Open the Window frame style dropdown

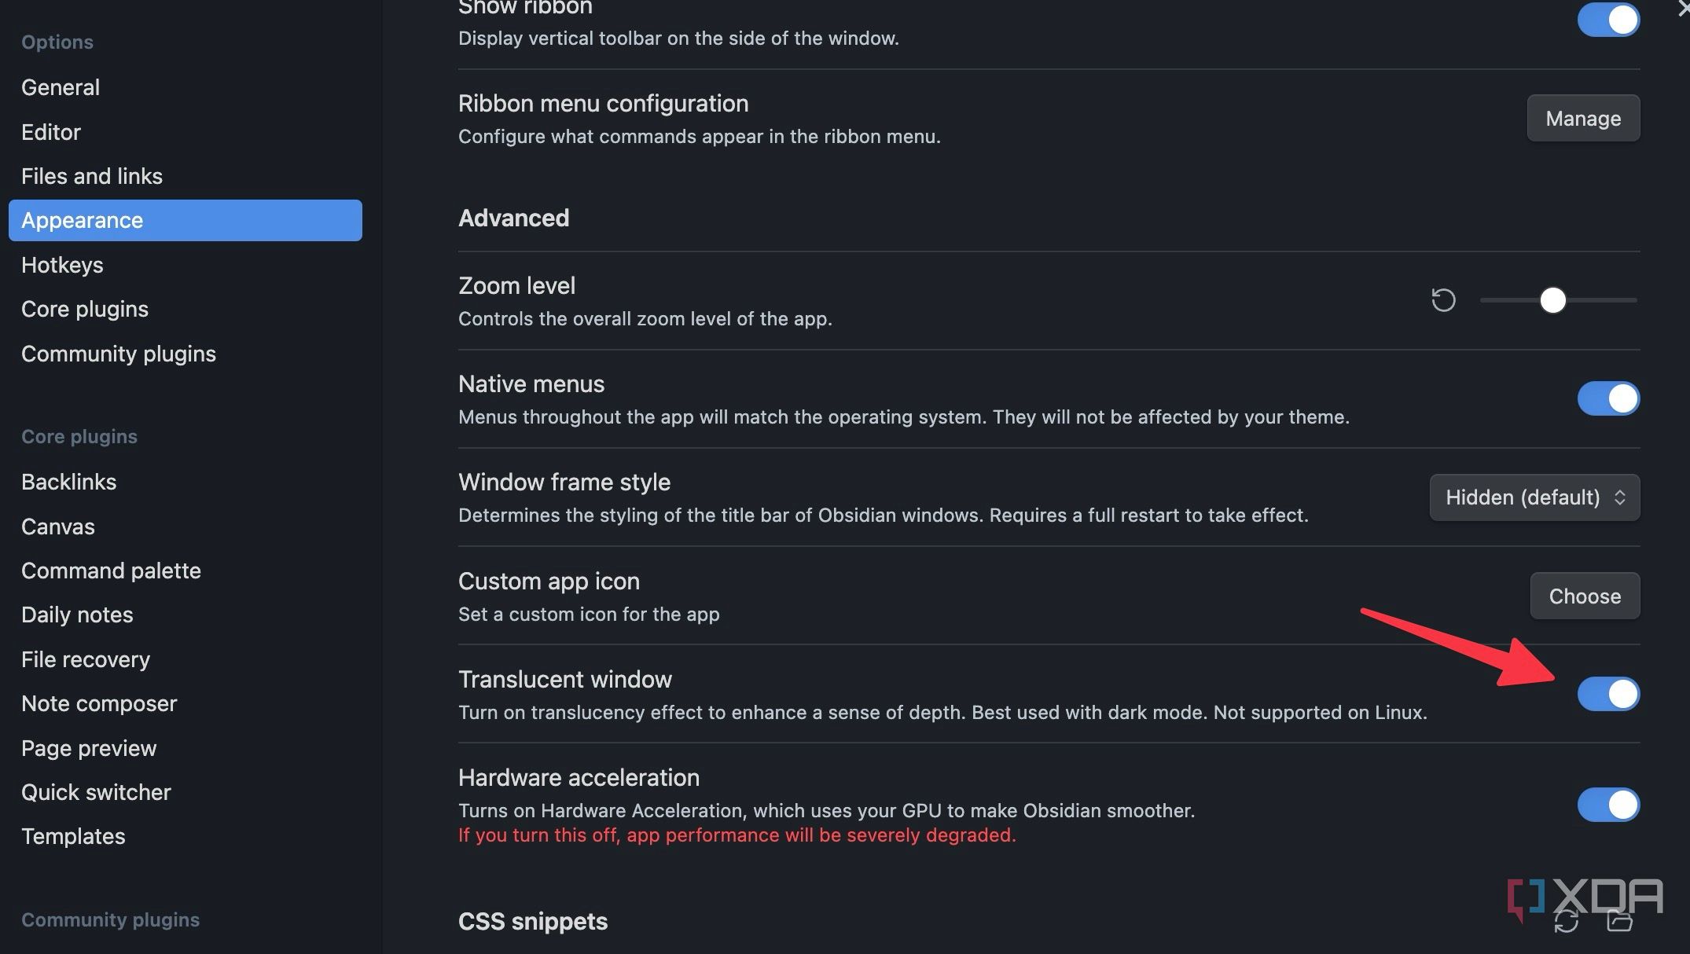1534,497
